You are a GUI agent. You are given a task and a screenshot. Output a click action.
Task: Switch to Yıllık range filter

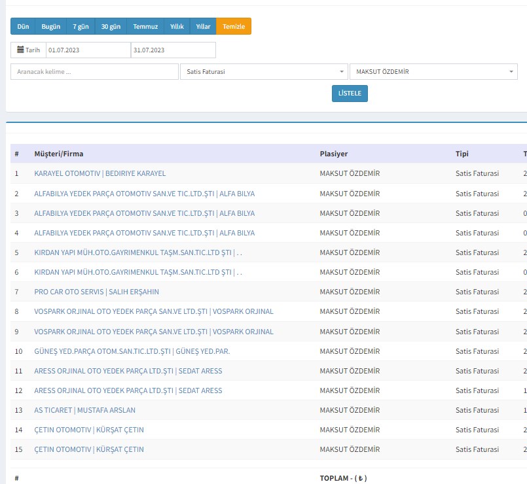point(177,26)
